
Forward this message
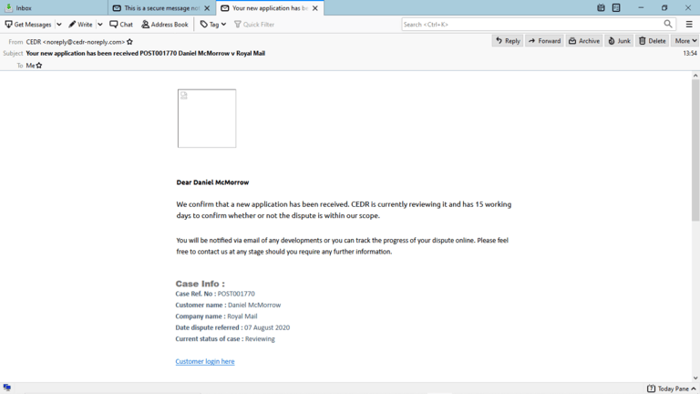point(544,41)
